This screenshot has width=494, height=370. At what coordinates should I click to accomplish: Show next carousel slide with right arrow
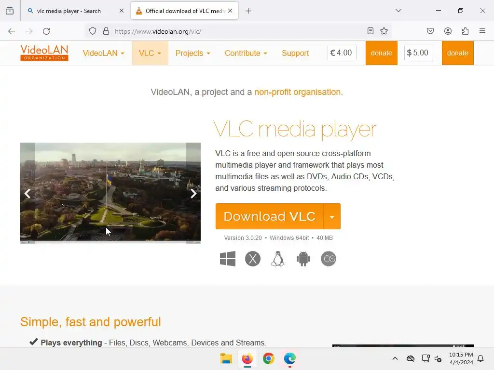coord(193,194)
